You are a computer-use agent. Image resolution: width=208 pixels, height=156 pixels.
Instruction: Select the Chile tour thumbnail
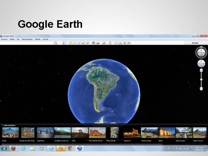click(x=80, y=133)
